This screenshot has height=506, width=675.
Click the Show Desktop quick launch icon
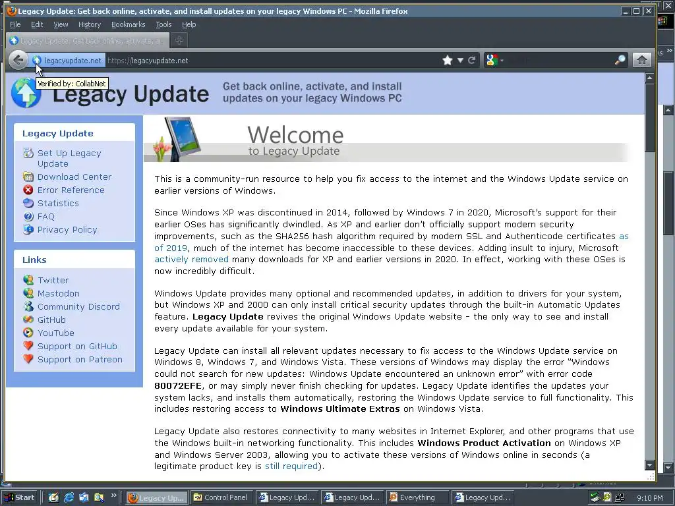coord(53,497)
